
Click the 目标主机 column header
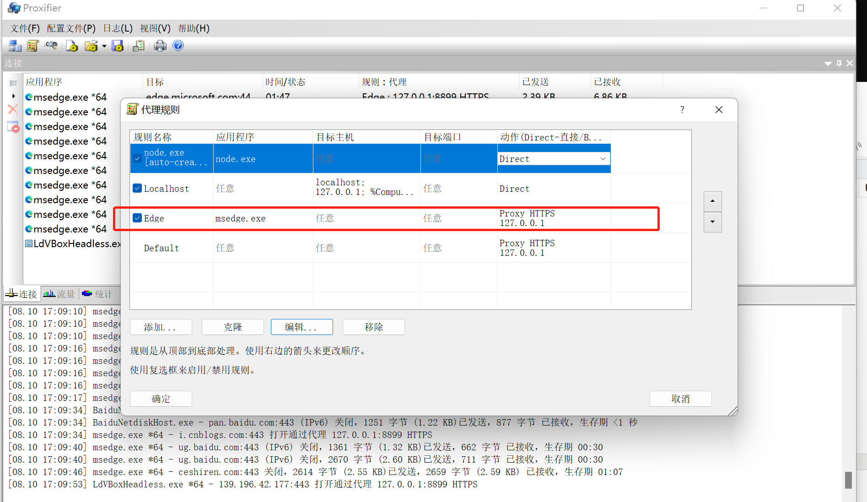pos(367,137)
